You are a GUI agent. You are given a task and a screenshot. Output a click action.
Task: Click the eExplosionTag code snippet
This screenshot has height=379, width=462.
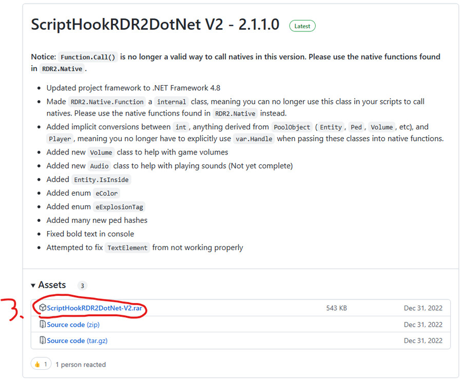(119, 207)
